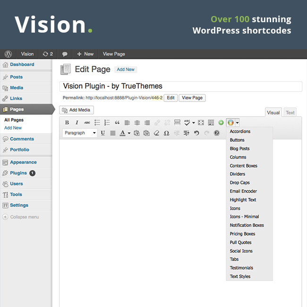Select Buttons shortcode from menu

coord(237,140)
